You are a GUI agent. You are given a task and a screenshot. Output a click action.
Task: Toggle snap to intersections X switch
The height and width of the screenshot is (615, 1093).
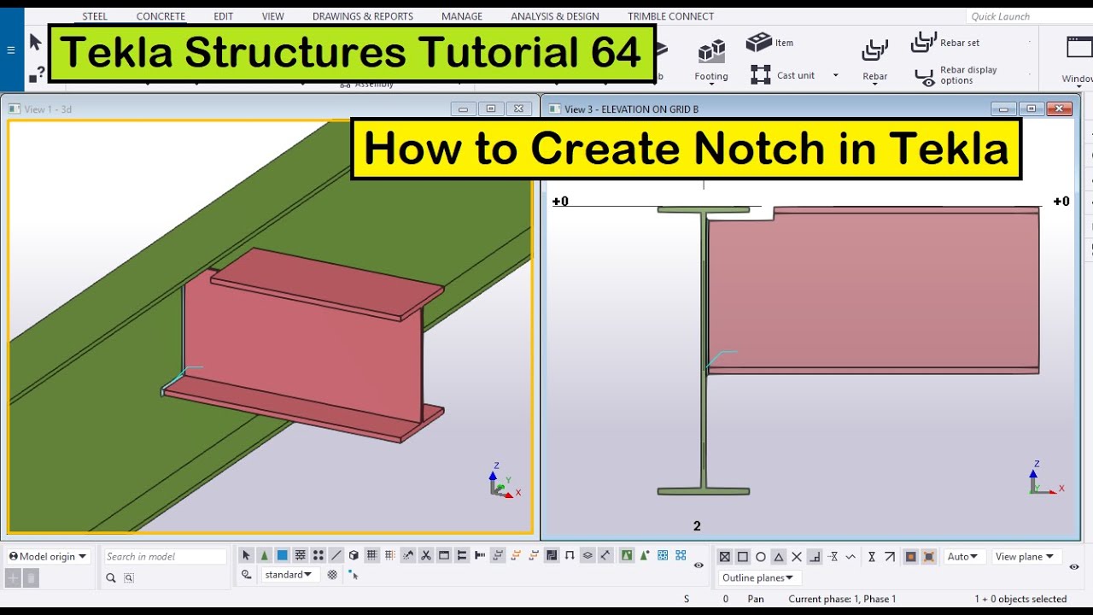[797, 557]
